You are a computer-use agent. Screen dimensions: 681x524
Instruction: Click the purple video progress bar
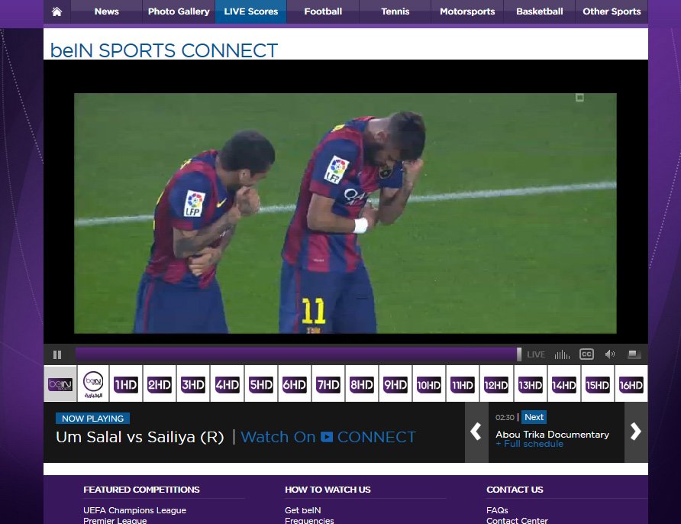tap(296, 354)
